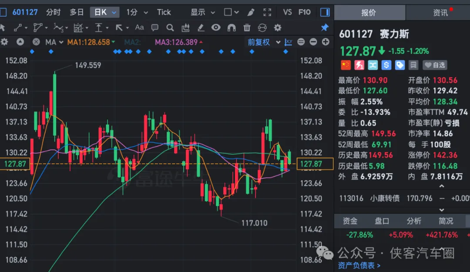Viewport: 470px width, 272px height.
Task: Toggle MA3 line visibility
Action: tap(179, 42)
